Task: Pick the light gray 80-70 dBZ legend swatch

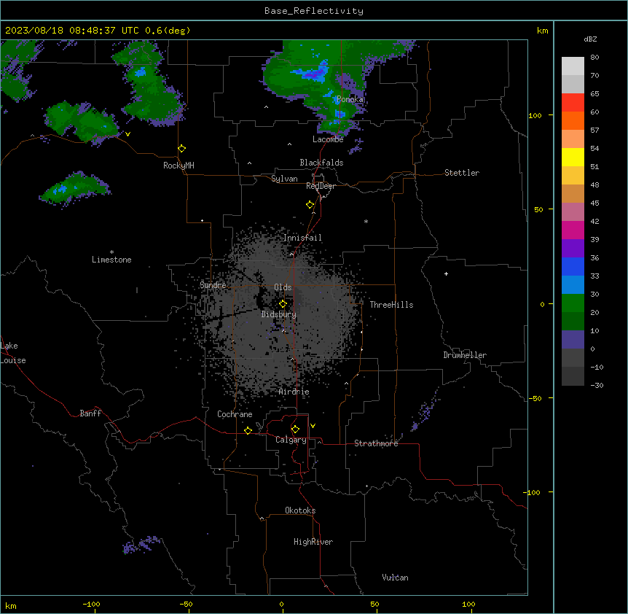Action: (573, 66)
